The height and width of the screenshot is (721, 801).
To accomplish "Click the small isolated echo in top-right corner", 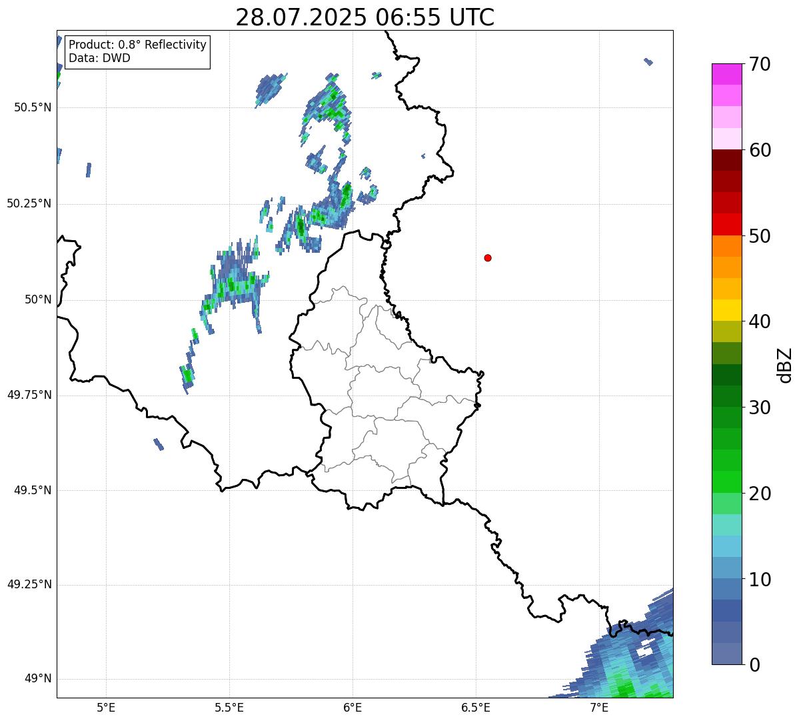I will (x=648, y=61).
